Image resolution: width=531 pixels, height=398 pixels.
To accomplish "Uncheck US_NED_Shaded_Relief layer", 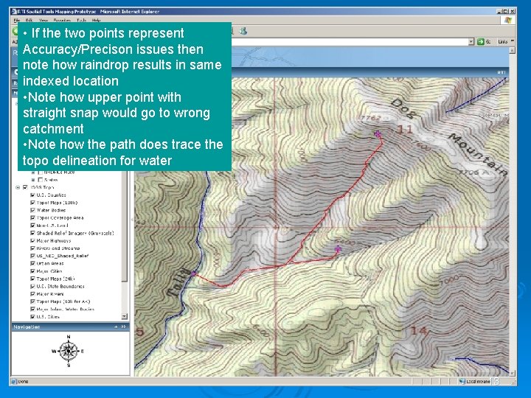I will (32, 256).
